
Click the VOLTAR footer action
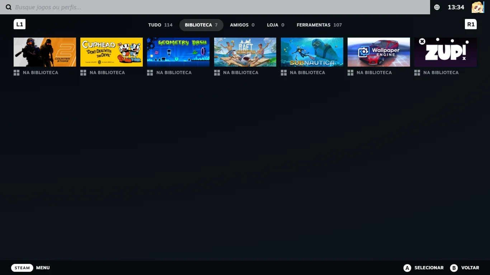tap(470, 268)
